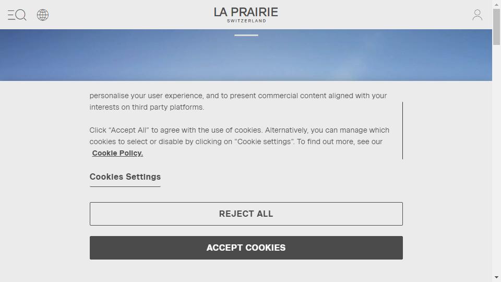Open the Cookie Policy link
Screen dimensions: 501x282
coord(117,153)
